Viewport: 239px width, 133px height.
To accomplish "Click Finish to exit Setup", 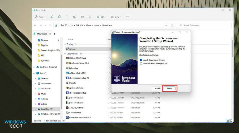I will click(x=169, y=88).
